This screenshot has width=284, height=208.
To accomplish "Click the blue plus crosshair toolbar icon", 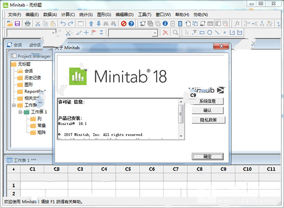I will click(x=86, y=33).
